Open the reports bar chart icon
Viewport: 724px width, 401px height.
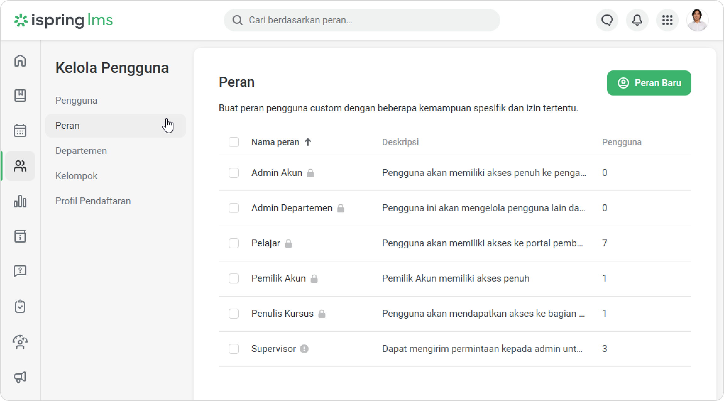(20, 201)
